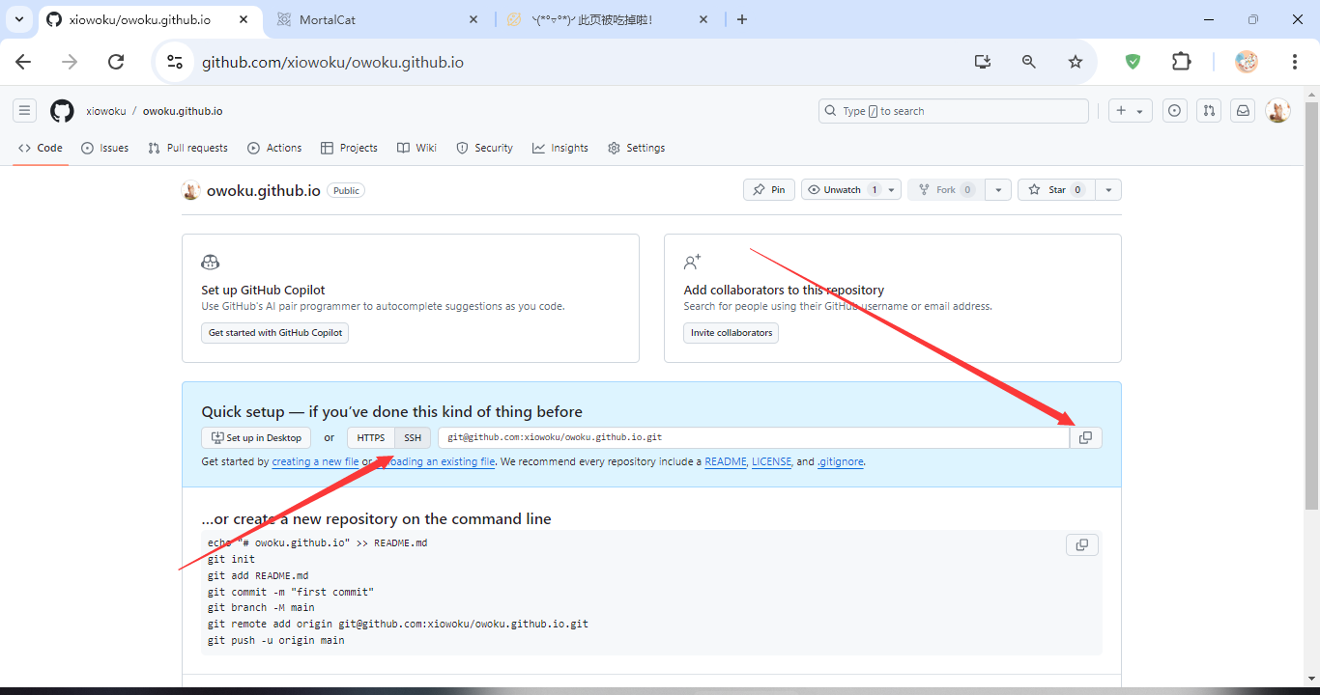Click the issues icon in top header
Viewport: 1320px width, 695px height.
click(x=1174, y=111)
